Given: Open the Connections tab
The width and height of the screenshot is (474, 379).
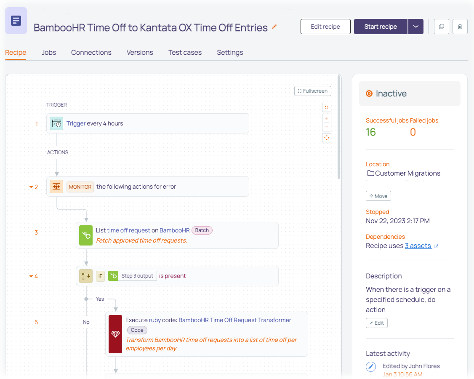Looking at the screenshot, I should (91, 52).
